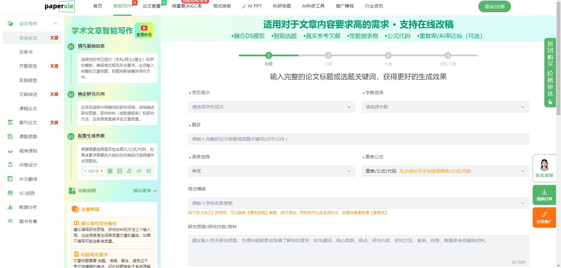The image size is (561, 268).
Task: Click the formula icon in parameter toolbar
Action: (x=129, y=171)
